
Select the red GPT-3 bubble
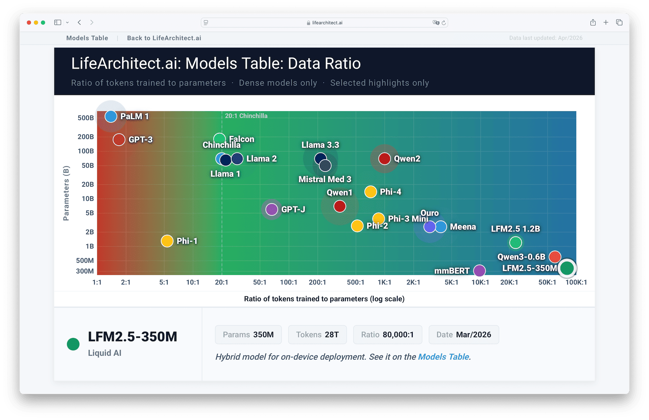[x=119, y=140]
